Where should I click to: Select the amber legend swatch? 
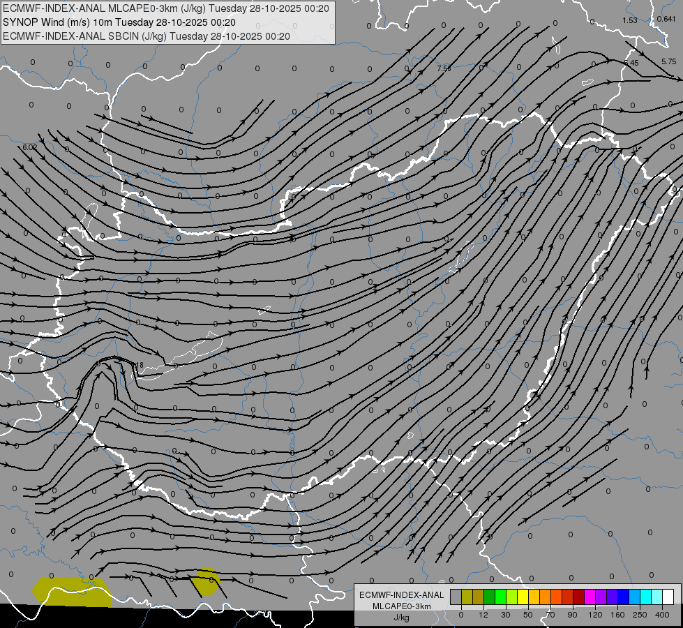tap(534, 597)
